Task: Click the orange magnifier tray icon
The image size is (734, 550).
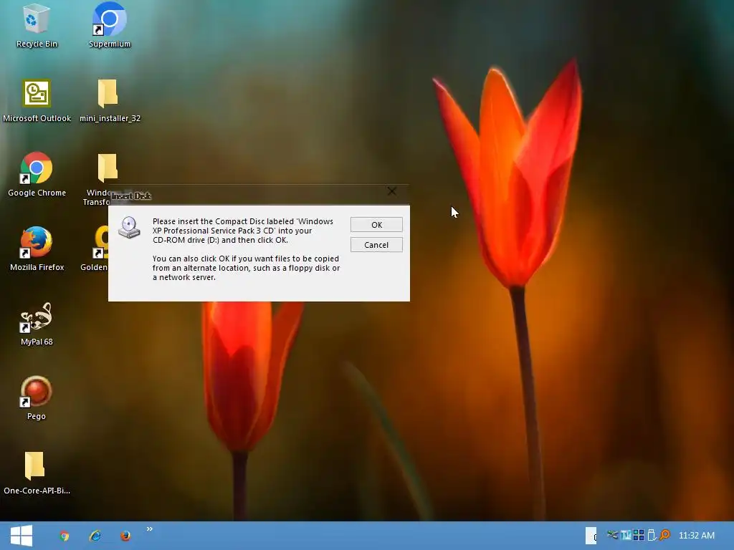Action: pyautogui.click(x=664, y=534)
